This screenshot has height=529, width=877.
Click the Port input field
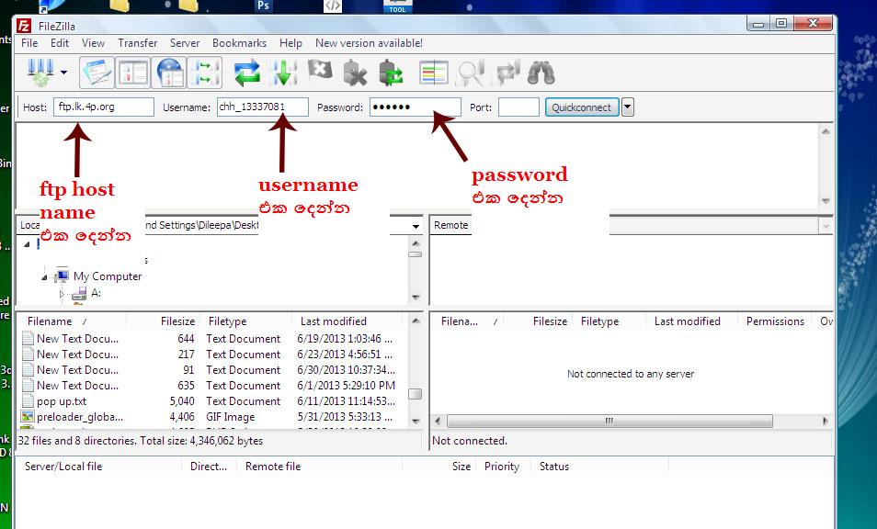click(x=518, y=107)
